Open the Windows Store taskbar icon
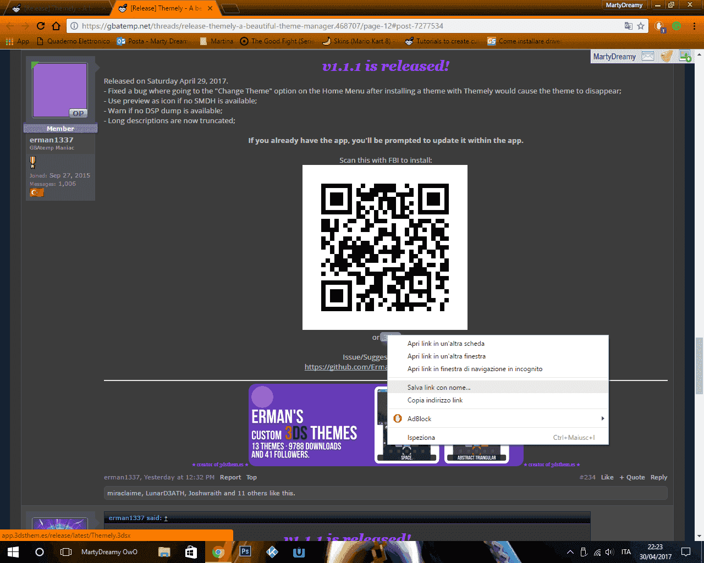The width and height of the screenshot is (704, 563). [191, 552]
